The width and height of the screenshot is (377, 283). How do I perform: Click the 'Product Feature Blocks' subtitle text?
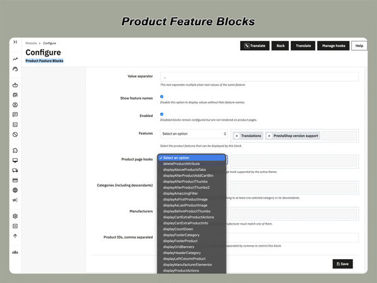pyautogui.click(x=45, y=61)
